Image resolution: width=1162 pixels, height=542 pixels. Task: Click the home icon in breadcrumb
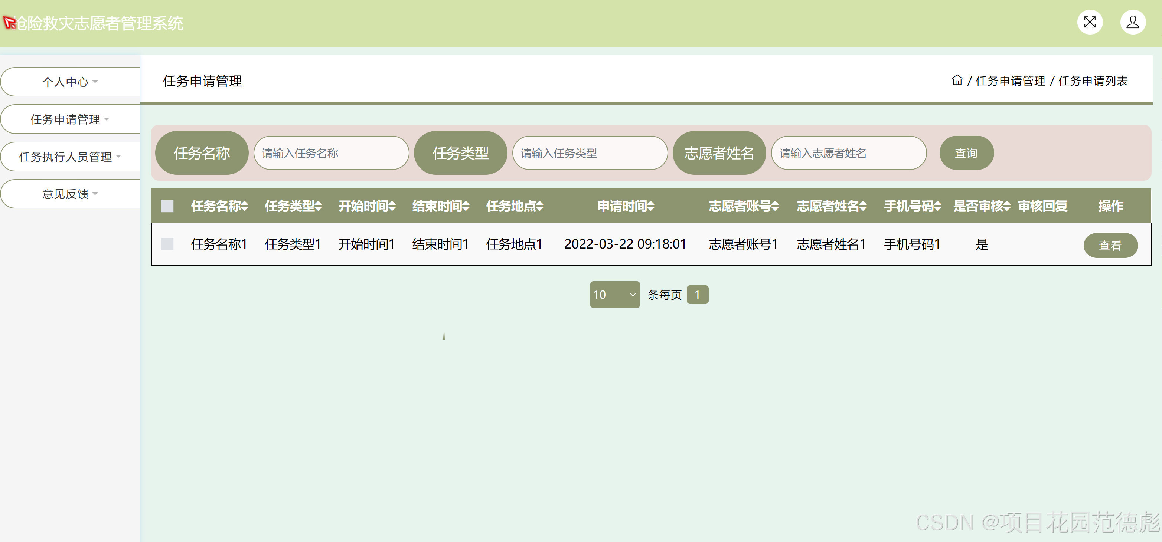(x=957, y=80)
